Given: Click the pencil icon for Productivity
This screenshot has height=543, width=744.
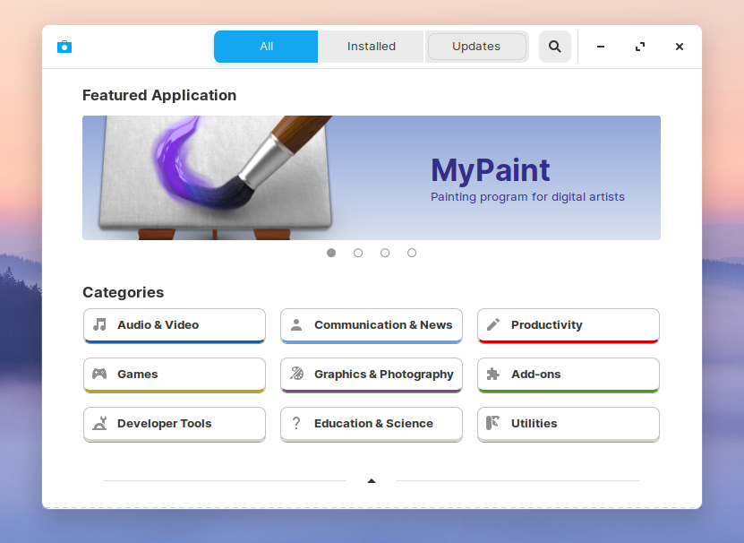Looking at the screenshot, I should click(x=493, y=325).
